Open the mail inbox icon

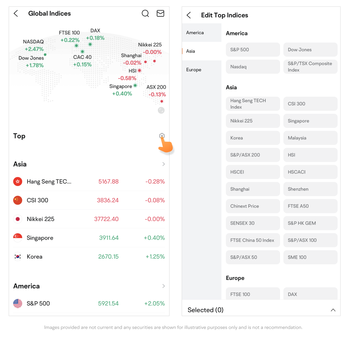[160, 13]
